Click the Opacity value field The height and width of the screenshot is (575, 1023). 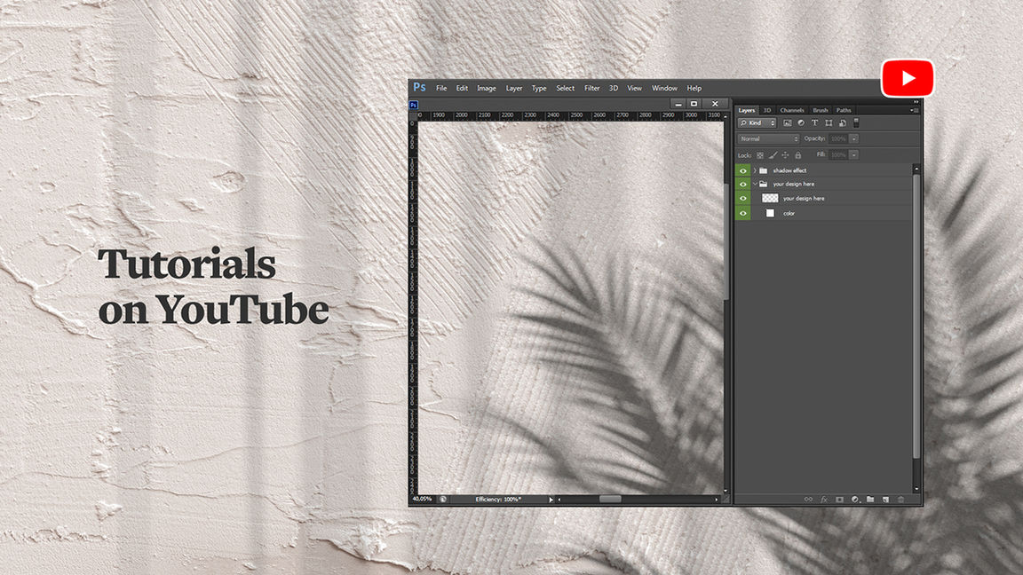pos(838,138)
